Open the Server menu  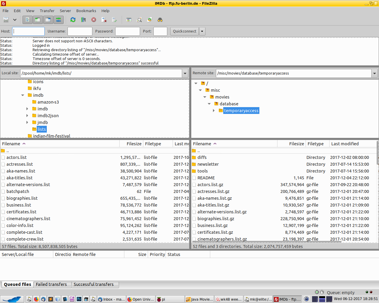click(x=65, y=11)
